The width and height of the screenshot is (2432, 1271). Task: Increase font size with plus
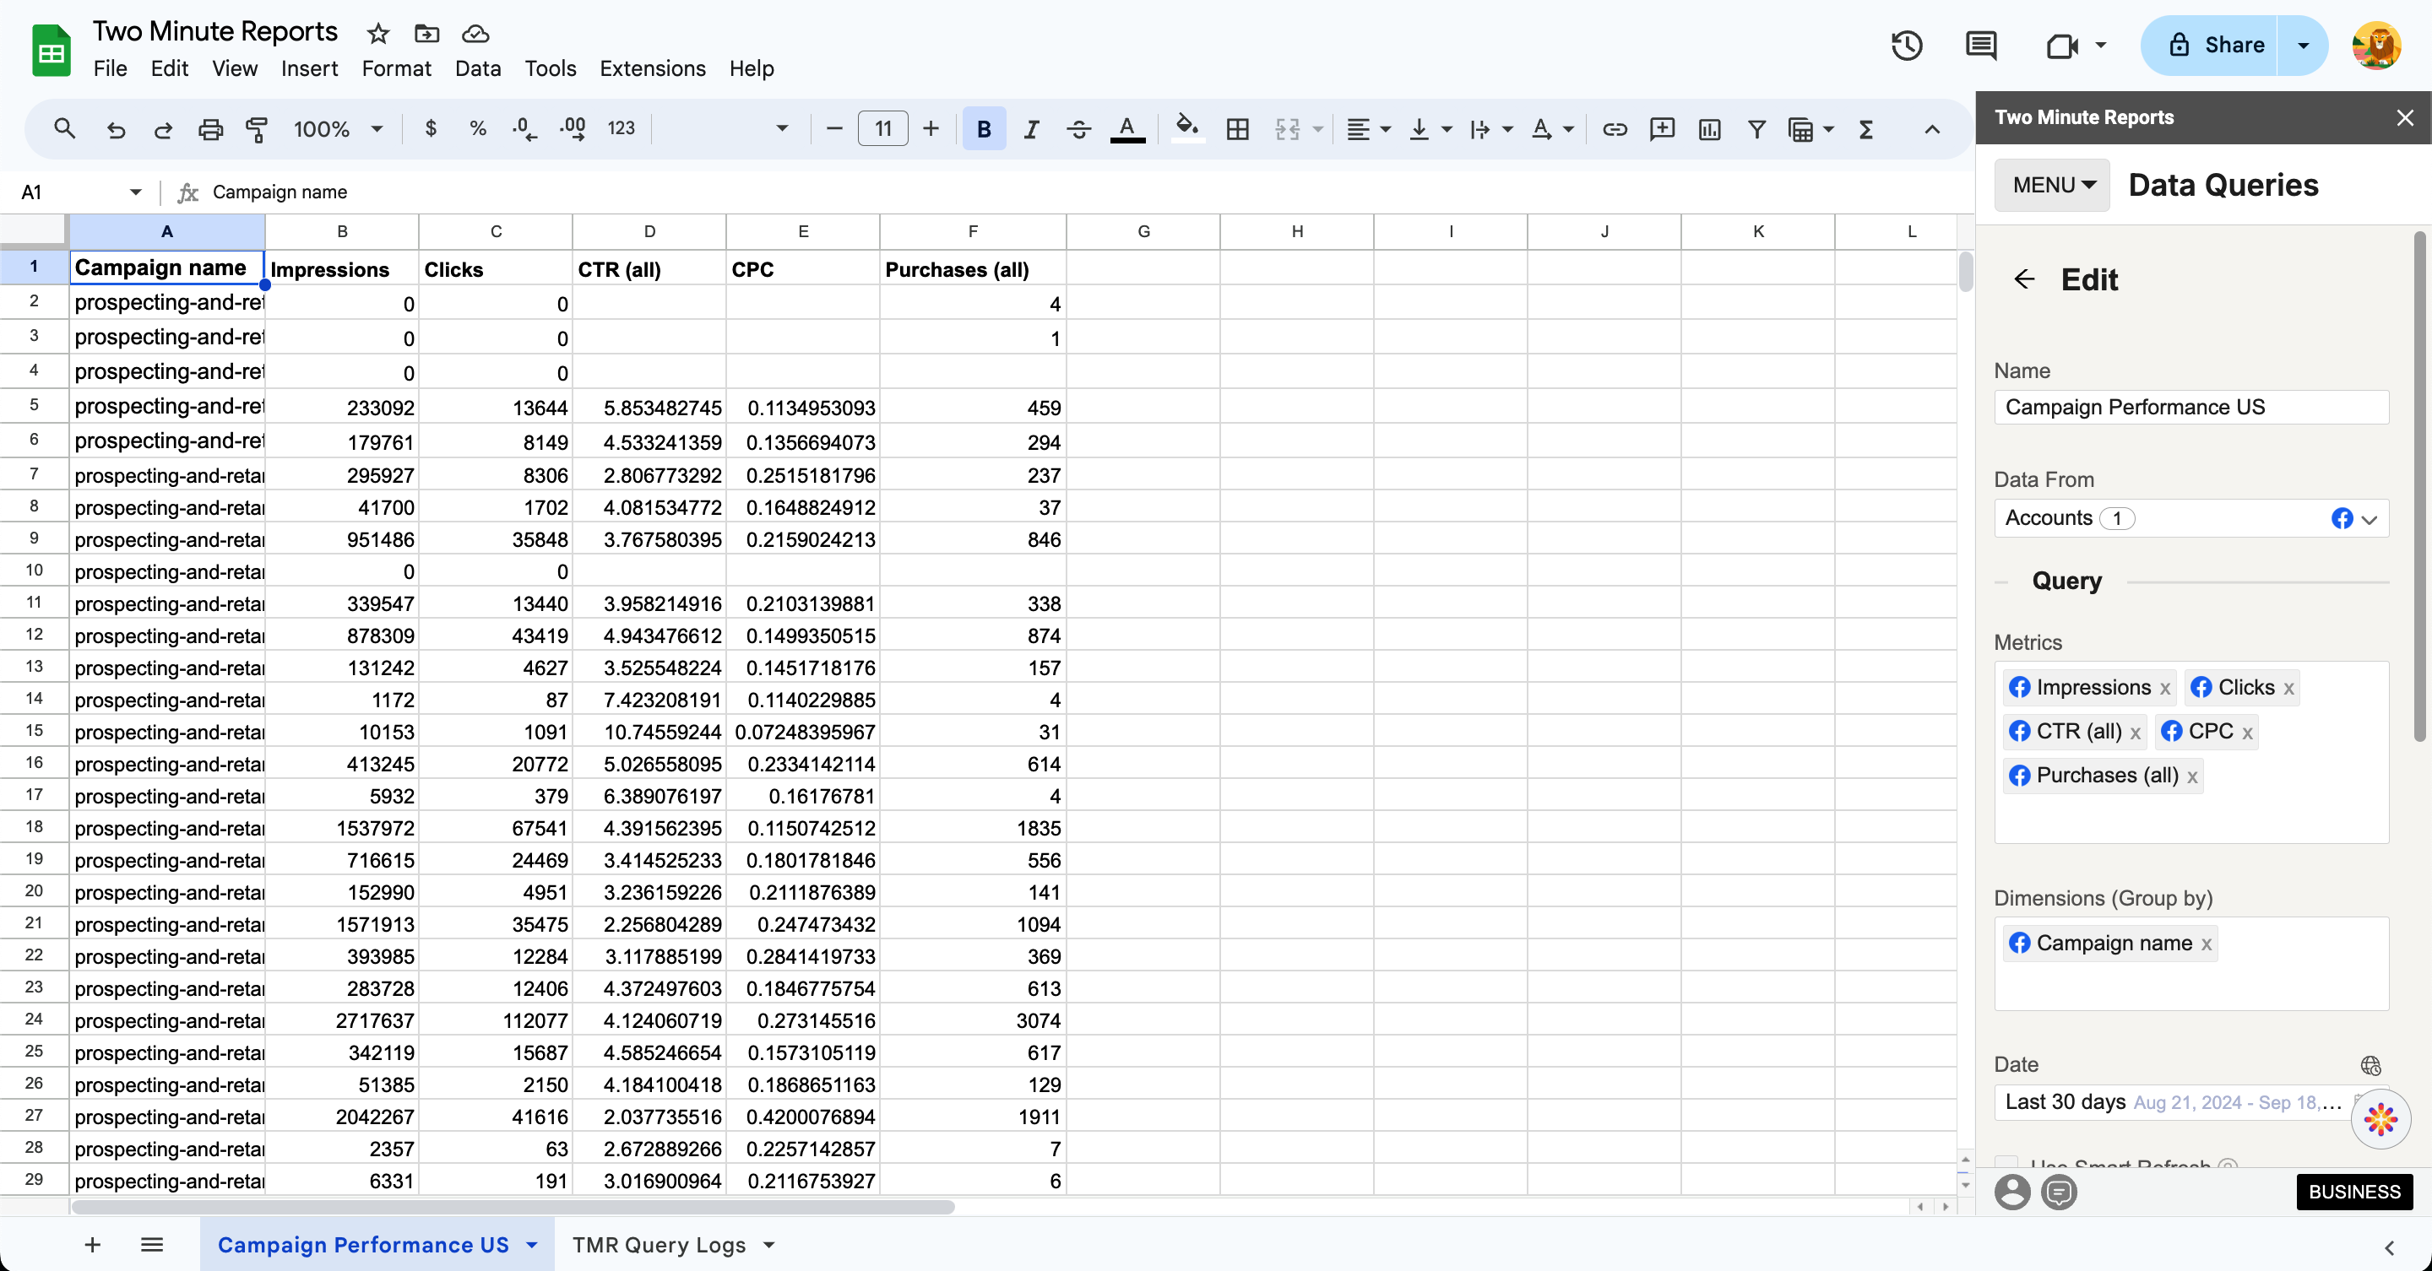coord(931,128)
